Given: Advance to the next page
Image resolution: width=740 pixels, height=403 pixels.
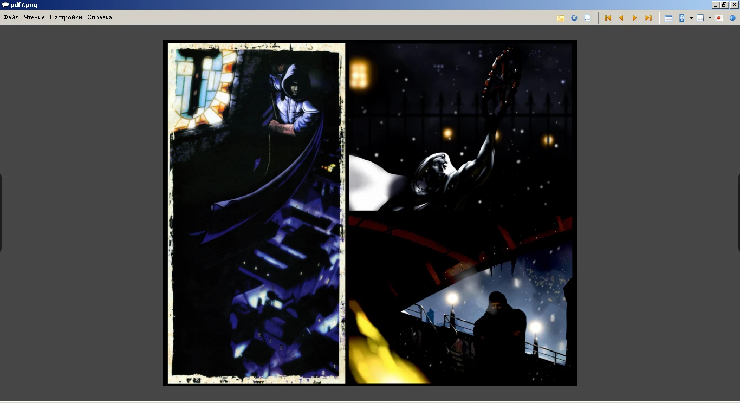Looking at the screenshot, I should [634, 17].
